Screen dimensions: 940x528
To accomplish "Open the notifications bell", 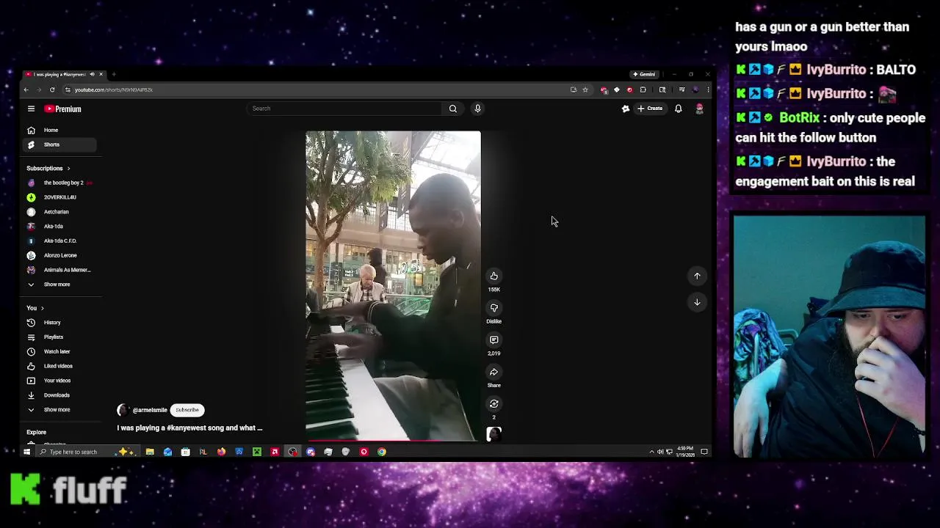I will pos(678,109).
